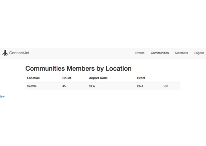Viewport: 206px width, 146px height.
Task: Click the SEA airport code cell
Action: point(92,86)
